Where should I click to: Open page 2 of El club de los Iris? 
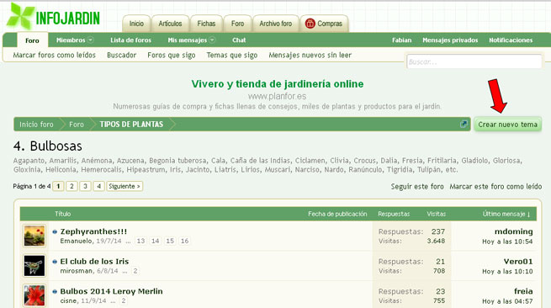point(135,271)
